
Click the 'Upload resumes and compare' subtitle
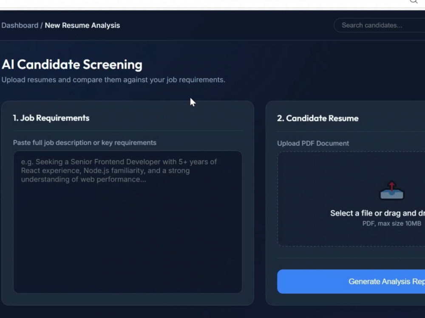[x=113, y=80]
